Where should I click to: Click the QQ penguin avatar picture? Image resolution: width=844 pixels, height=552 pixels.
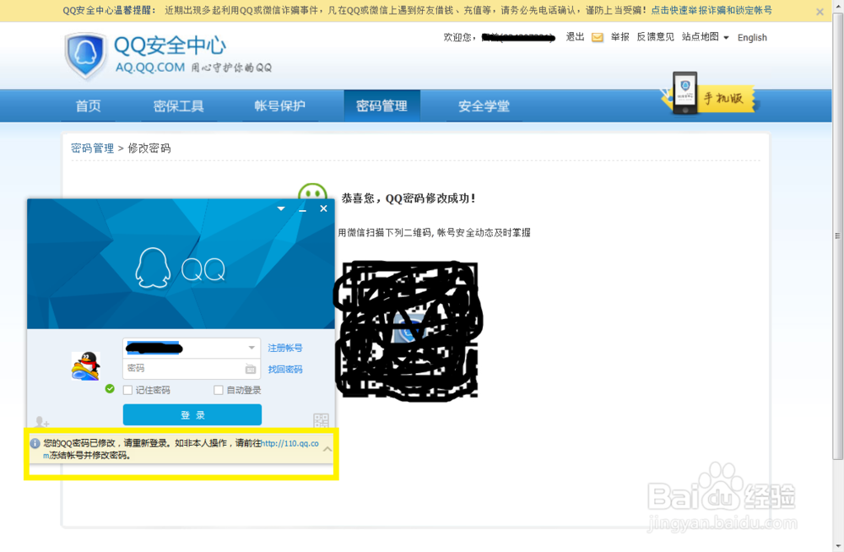pyautogui.click(x=85, y=365)
